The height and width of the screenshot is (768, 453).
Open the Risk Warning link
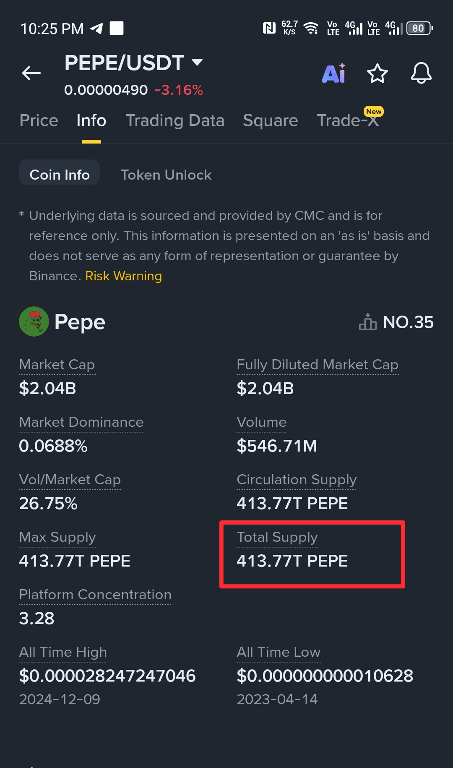tap(123, 276)
